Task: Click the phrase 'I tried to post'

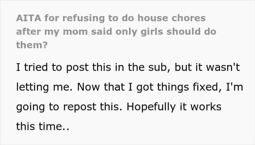Action: pos(52,67)
